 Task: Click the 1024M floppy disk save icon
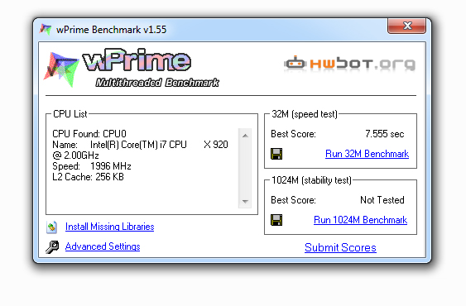pos(276,220)
